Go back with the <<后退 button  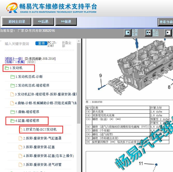click(43, 22)
